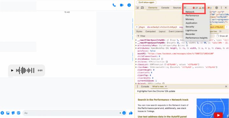Viewport: 229px width, 118px height.
Task: Focus the Aa message input field
Action: pos(71,113)
